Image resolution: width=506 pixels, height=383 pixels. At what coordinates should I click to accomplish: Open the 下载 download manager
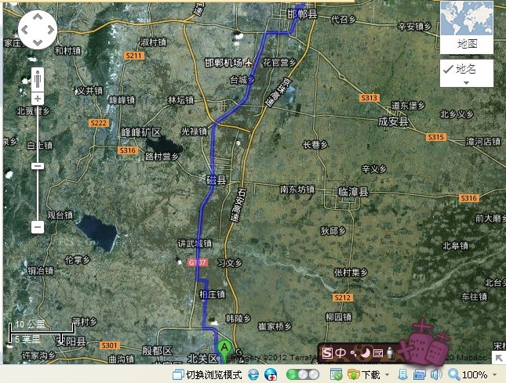(x=364, y=374)
